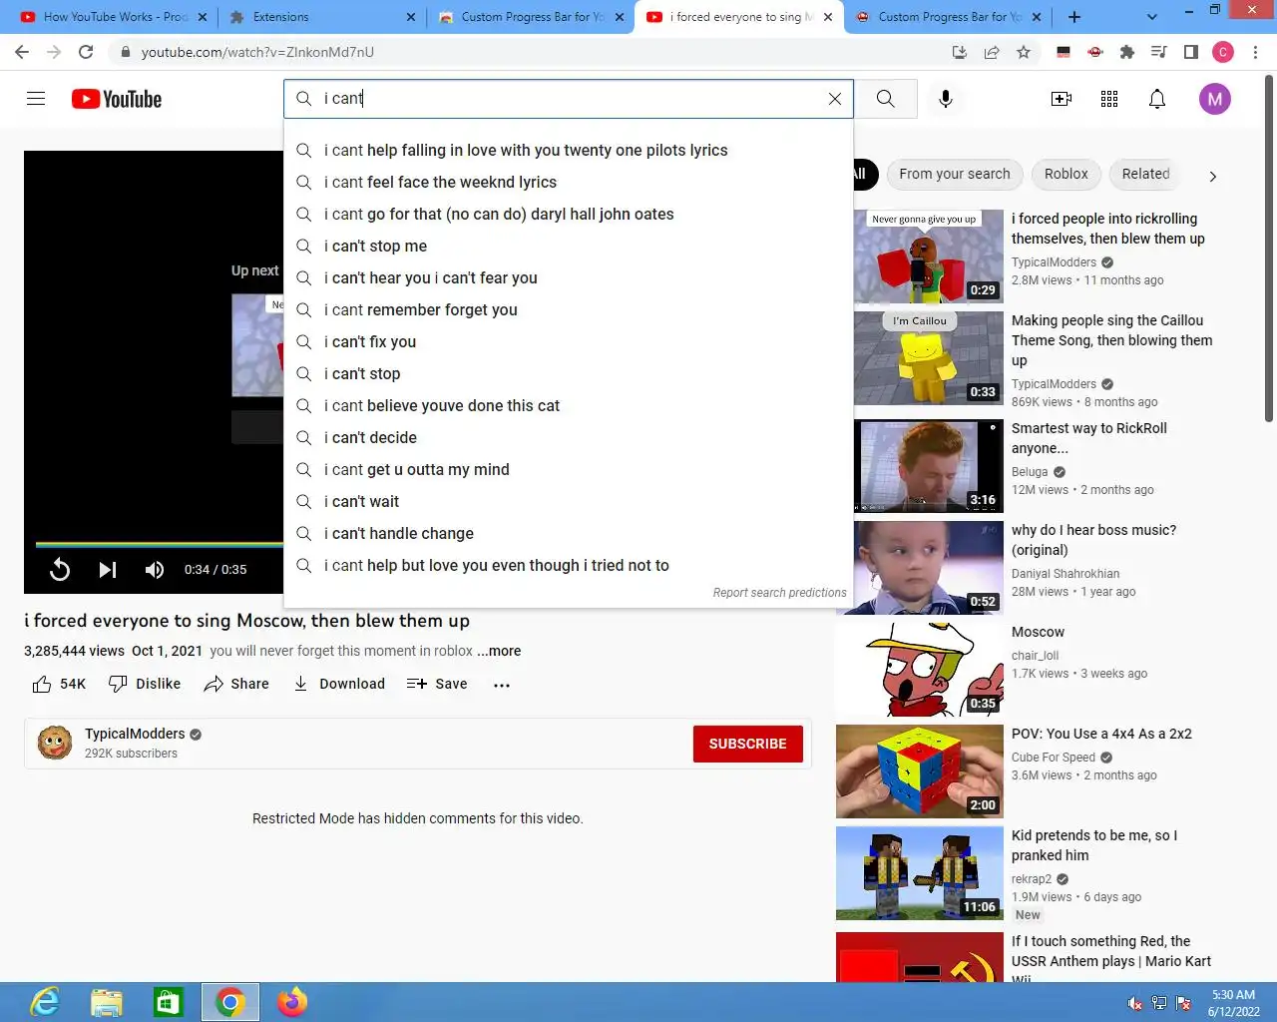Open the purple M account avatar
The width and height of the screenshot is (1277, 1022).
point(1214,99)
